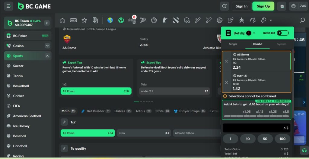Select the American football helmet icon
The height and width of the screenshot is (159, 309).
coord(186,20)
